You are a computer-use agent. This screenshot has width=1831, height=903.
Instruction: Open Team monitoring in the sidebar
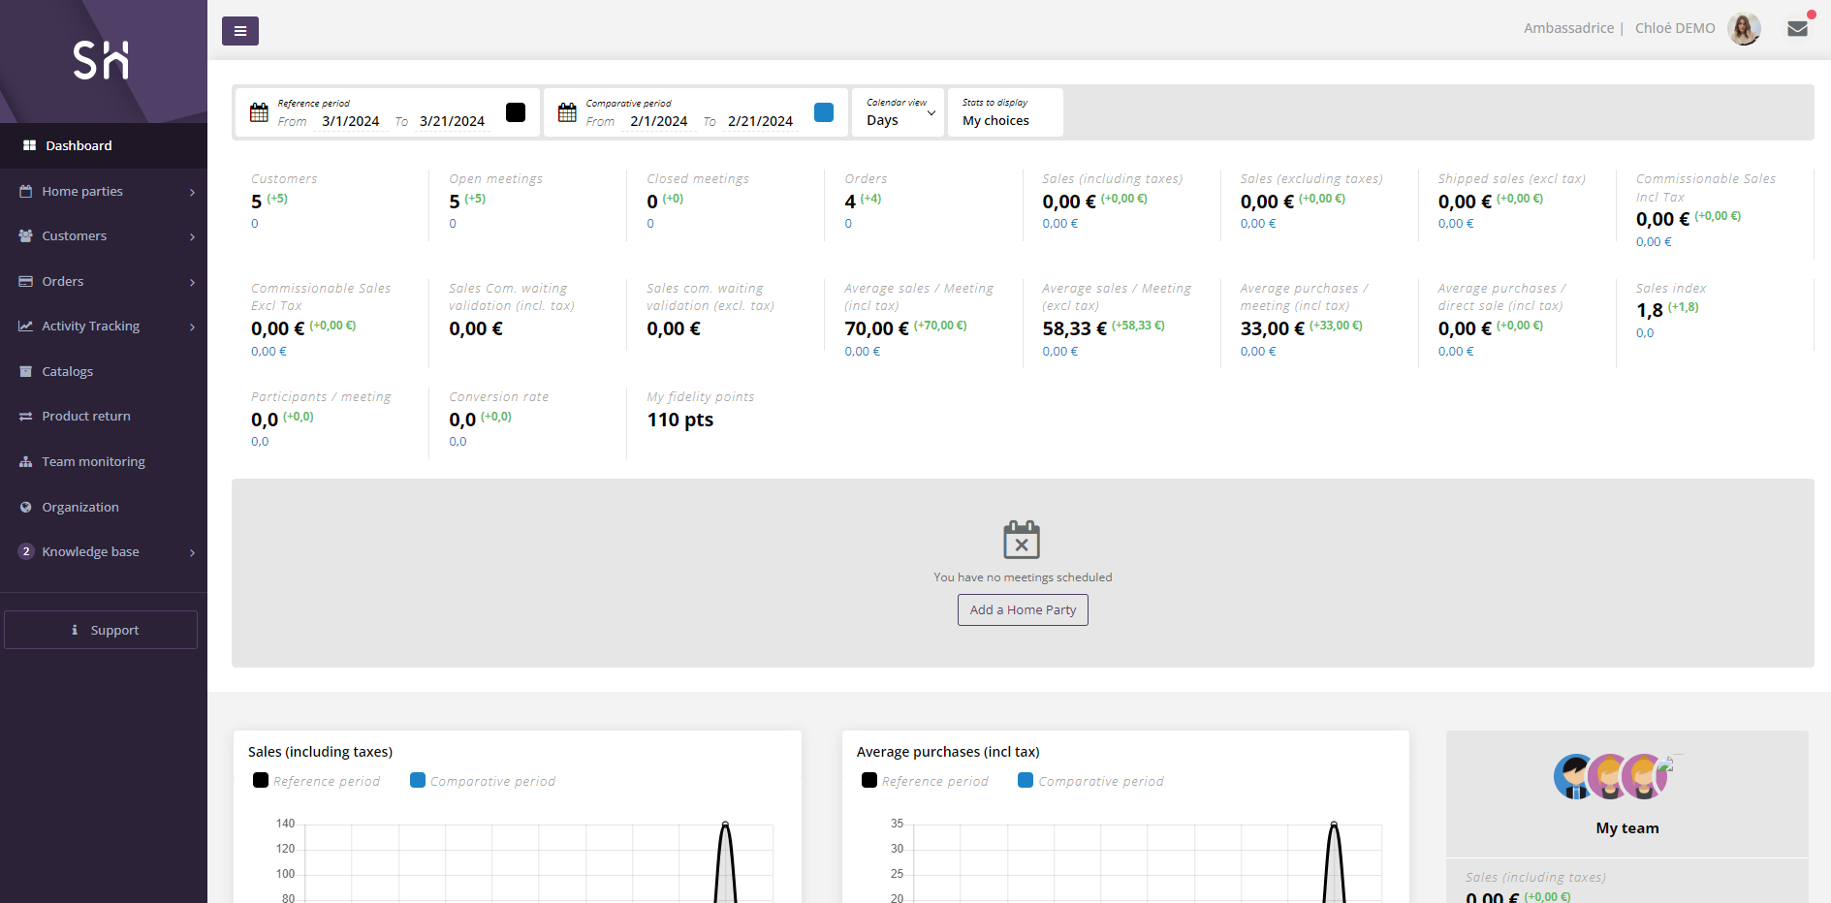tap(93, 461)
